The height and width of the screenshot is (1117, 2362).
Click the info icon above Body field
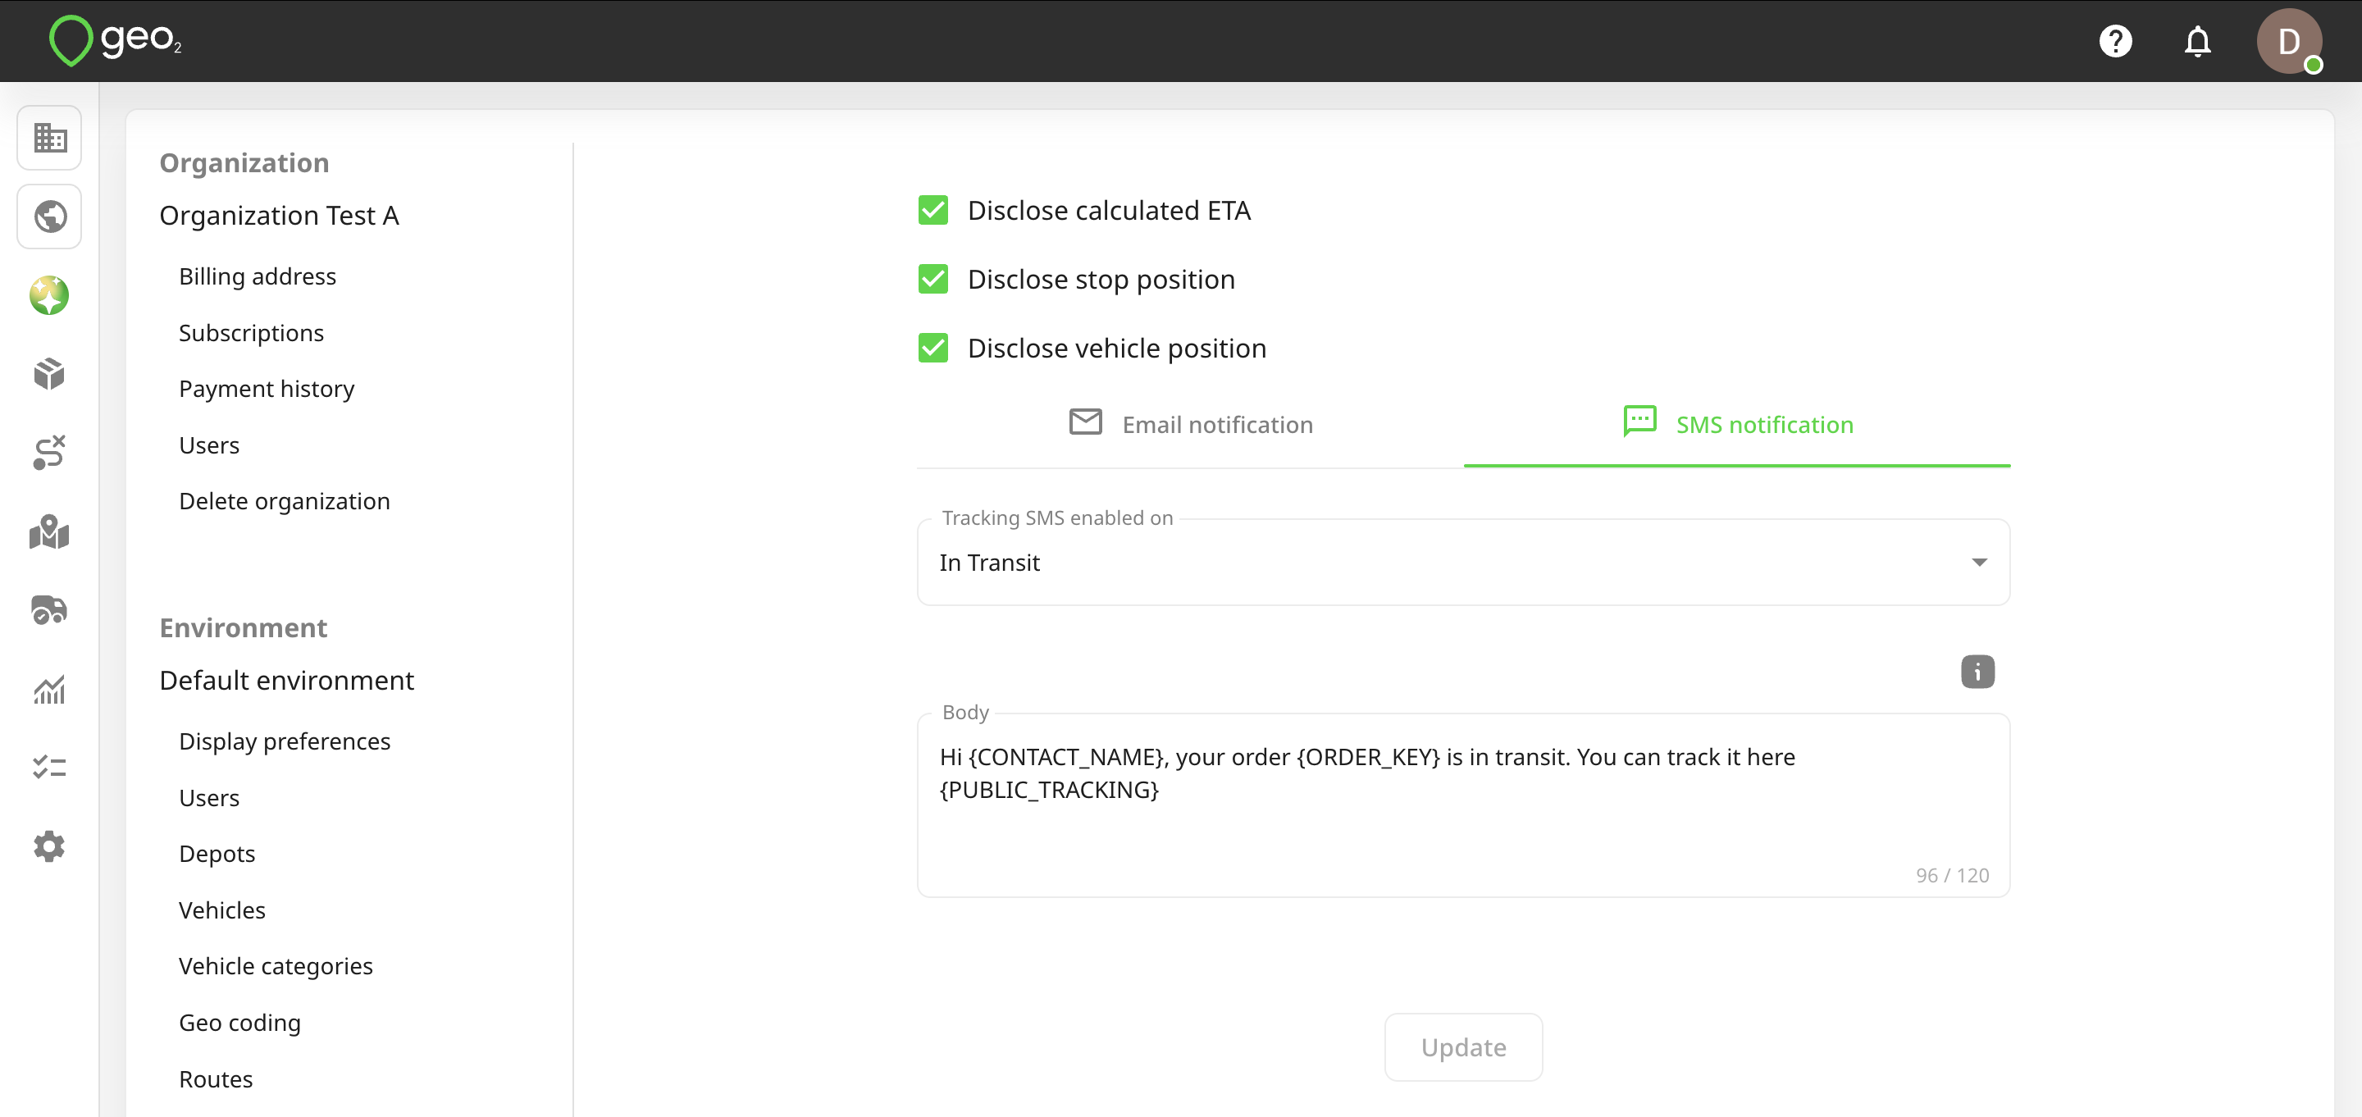coord(1977,672)
